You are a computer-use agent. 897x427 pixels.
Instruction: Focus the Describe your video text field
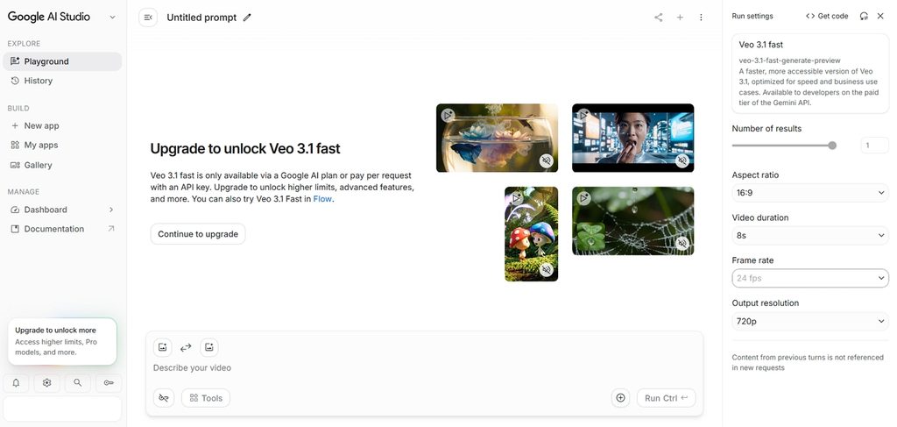point(423,368)
